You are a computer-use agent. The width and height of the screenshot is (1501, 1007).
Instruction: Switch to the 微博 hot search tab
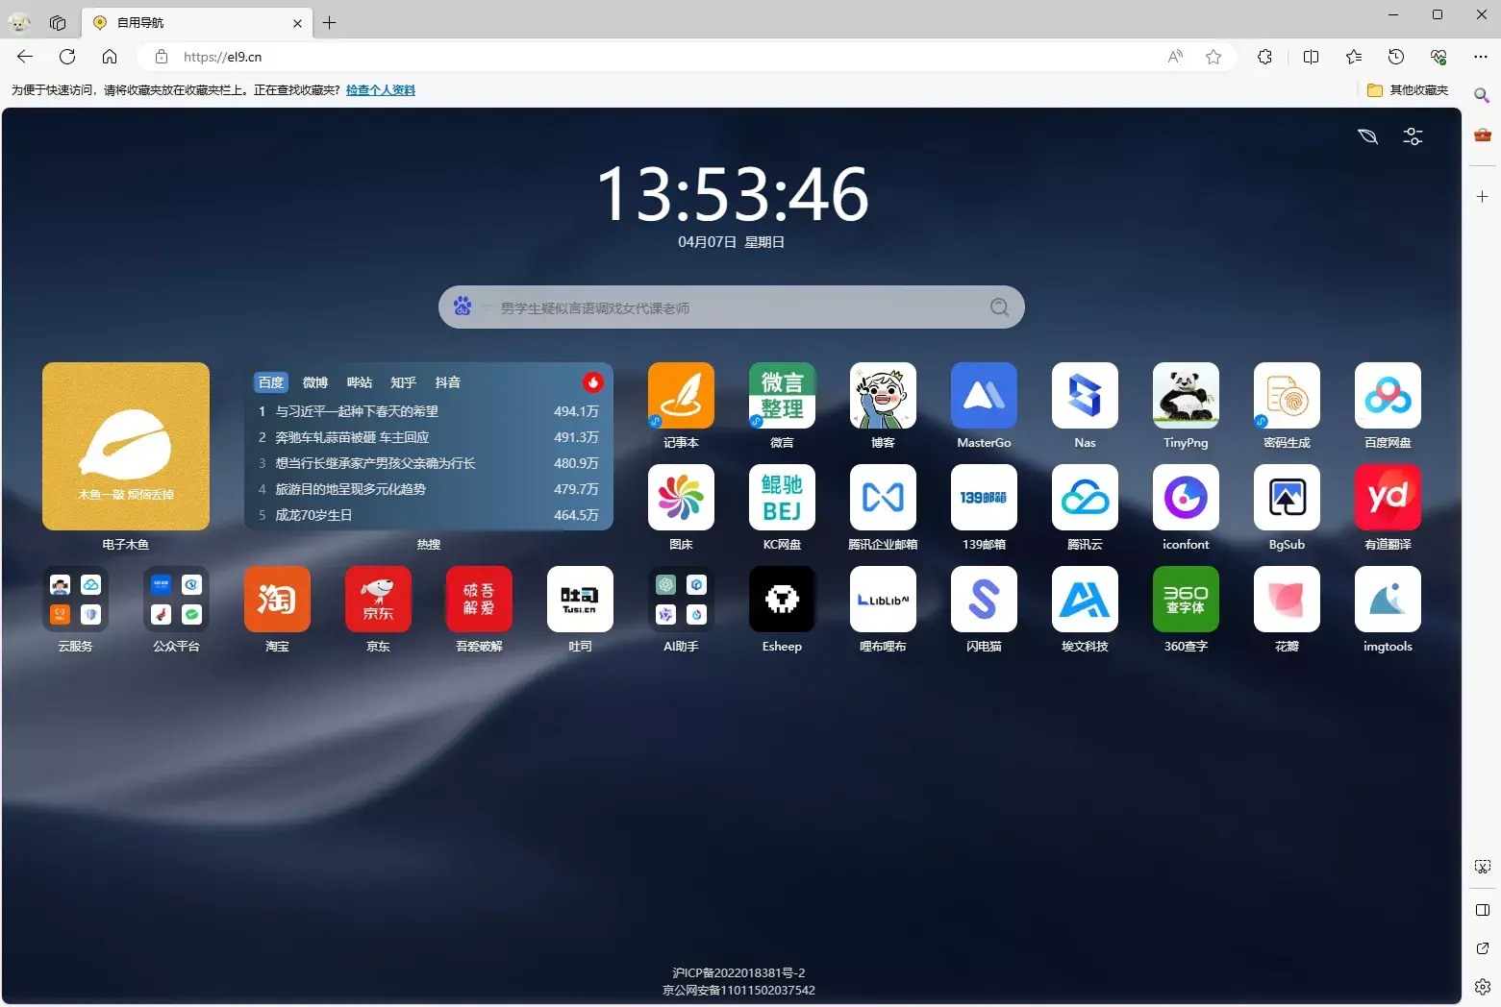[315, 382]
